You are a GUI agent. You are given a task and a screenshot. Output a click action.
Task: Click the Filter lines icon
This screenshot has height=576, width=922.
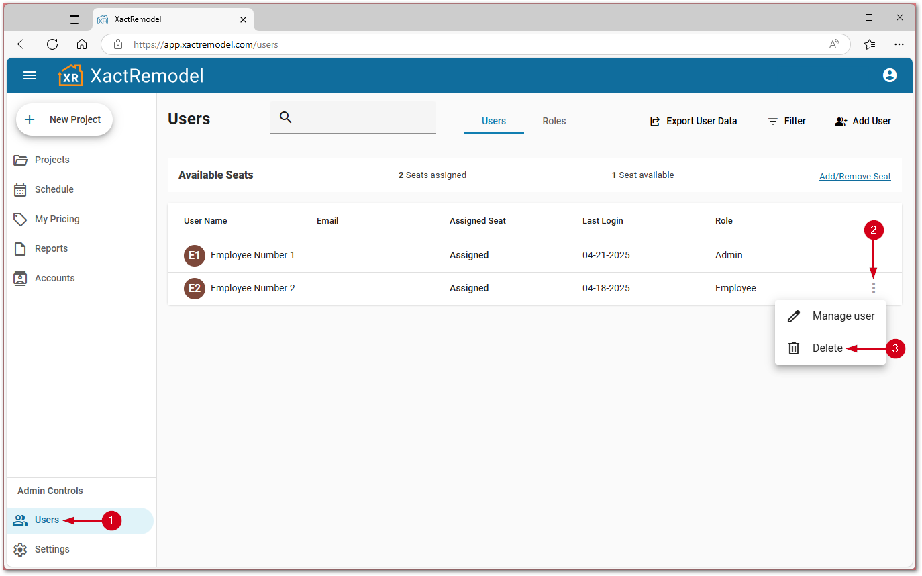coord(773,122)
